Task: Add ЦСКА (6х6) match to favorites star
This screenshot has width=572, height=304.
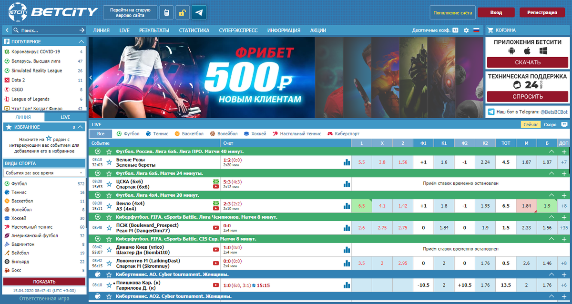Action: 109,184
